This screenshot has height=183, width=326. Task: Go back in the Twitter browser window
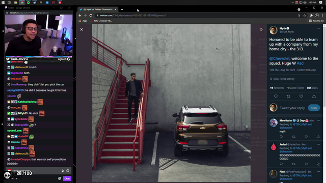coord(80,15)
